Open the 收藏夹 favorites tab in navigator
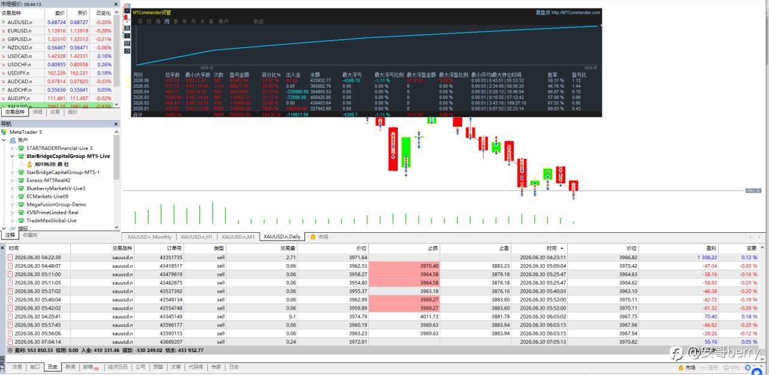Image resolution: width=769 pixels, height=375 pixels. [x=30, y=235]
